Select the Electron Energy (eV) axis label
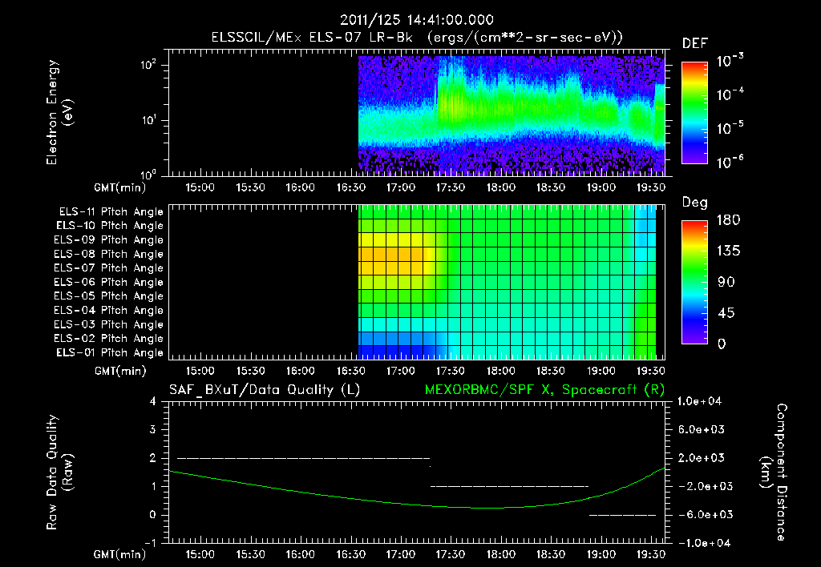The width and height of the screenshot is (821, 567). [59, 112]
